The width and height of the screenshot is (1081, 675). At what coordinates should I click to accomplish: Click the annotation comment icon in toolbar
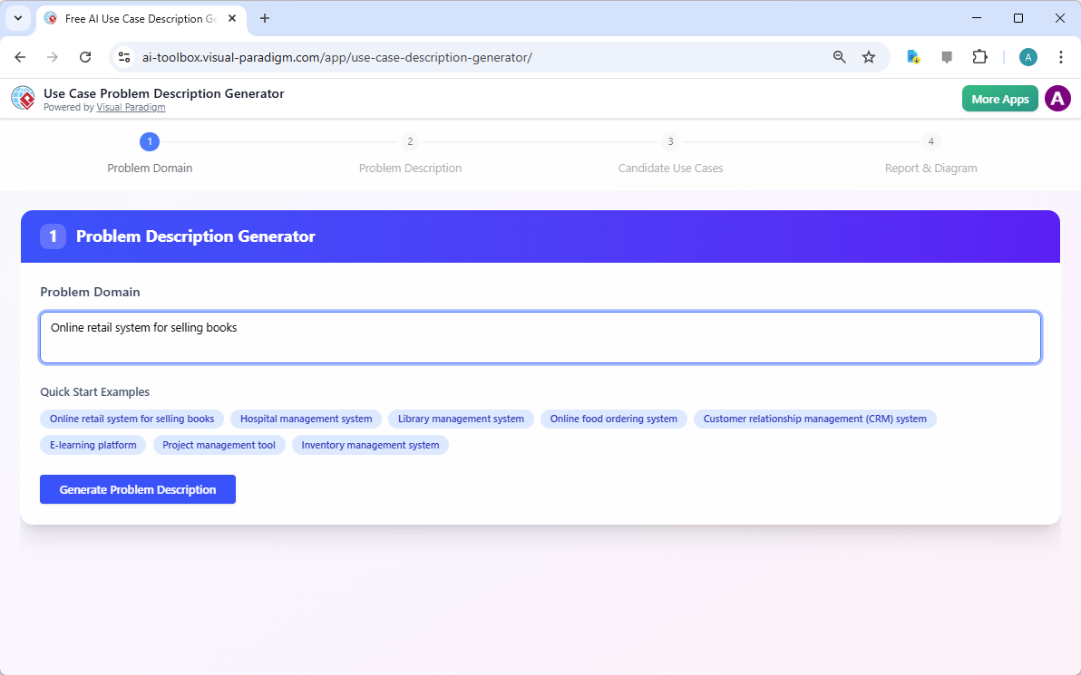click(947, 56)
